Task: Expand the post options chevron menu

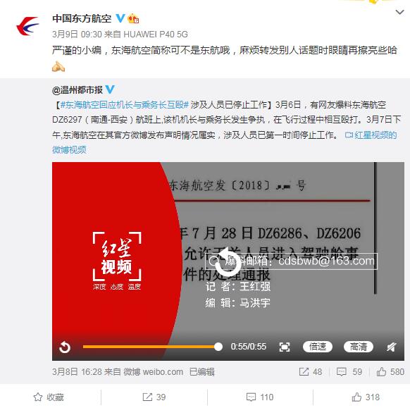Action: pyautogui.click(x=399, y=12)
